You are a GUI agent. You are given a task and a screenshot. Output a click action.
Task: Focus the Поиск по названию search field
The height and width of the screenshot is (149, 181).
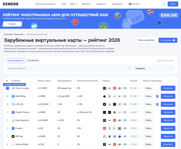tap(69, 68)
